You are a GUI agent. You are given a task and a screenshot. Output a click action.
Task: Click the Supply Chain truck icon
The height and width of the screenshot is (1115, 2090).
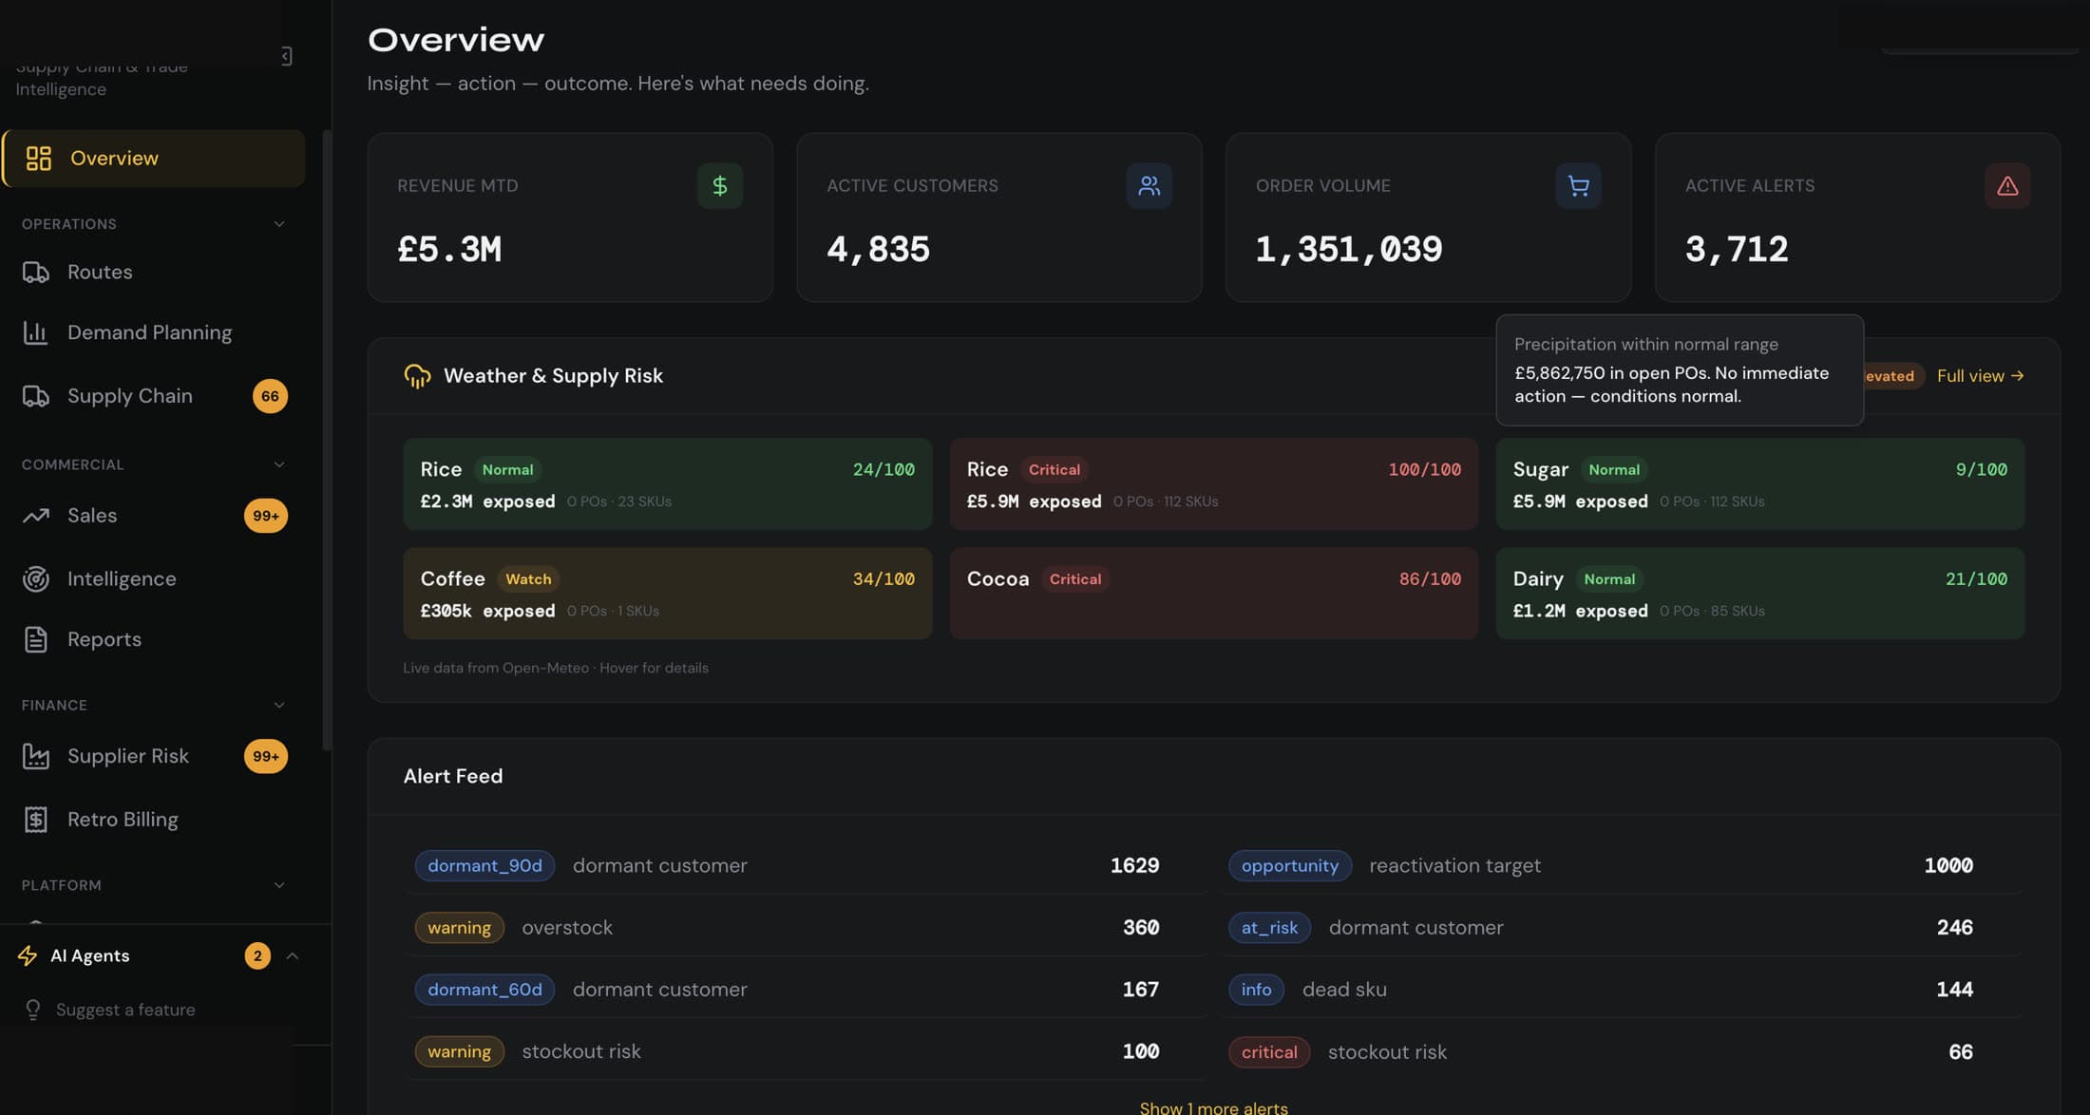pos(36,396)
